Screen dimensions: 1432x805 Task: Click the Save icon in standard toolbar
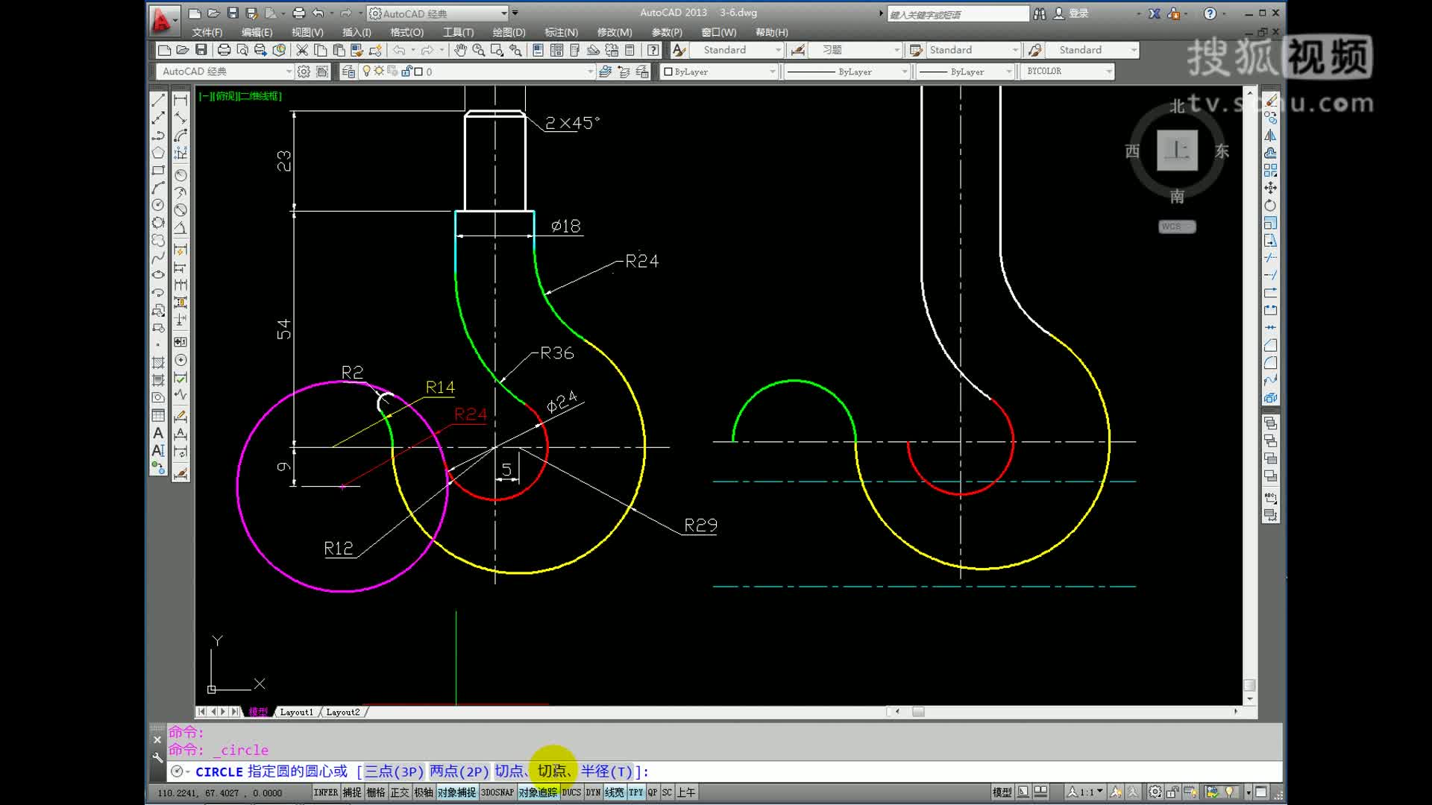click(201, 50)
